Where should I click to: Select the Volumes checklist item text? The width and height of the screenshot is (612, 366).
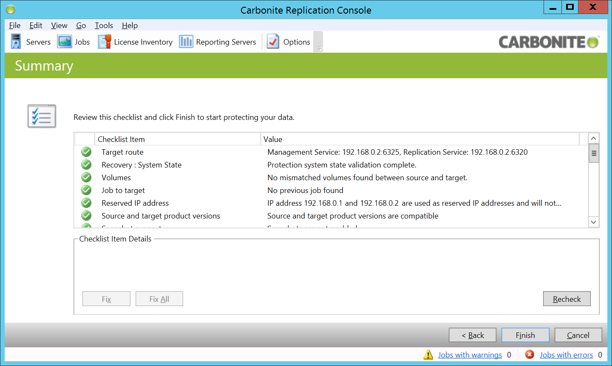pos(116,178)
